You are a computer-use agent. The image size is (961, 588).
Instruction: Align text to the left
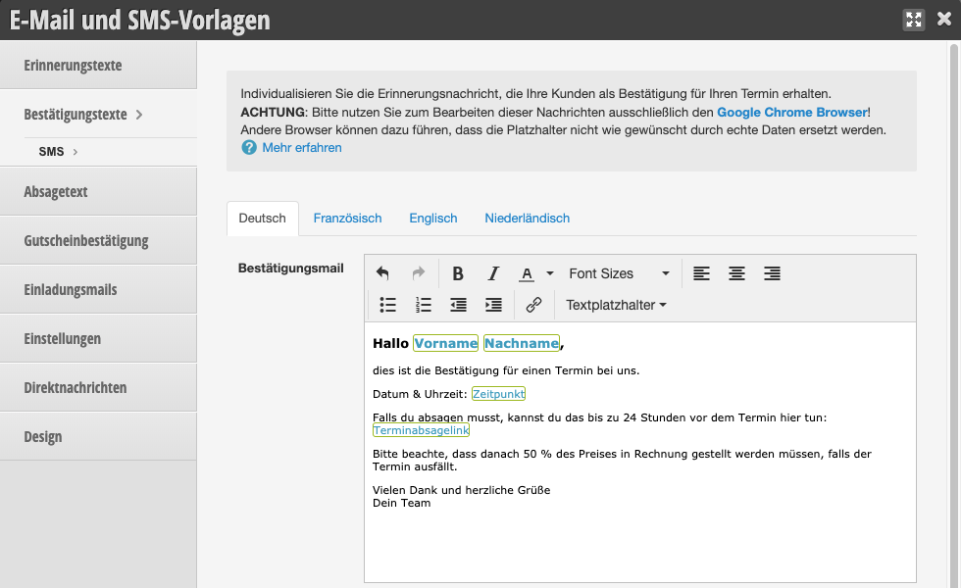(x=701, y=273)
